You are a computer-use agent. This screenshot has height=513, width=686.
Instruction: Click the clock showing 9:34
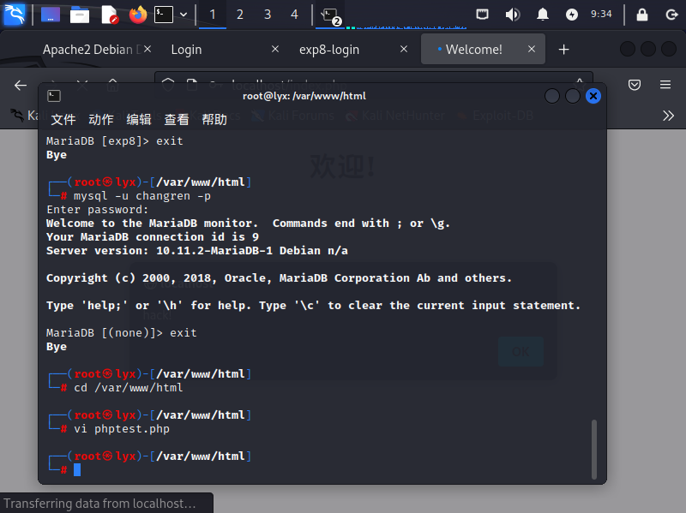[601, 14]
